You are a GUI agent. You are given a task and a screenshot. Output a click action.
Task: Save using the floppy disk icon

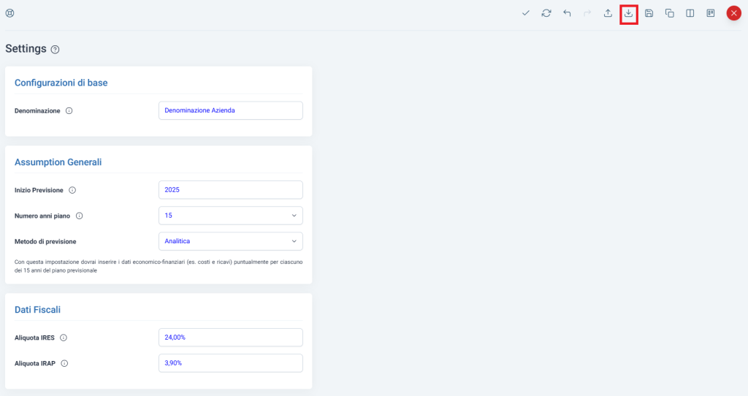(649, 13)
